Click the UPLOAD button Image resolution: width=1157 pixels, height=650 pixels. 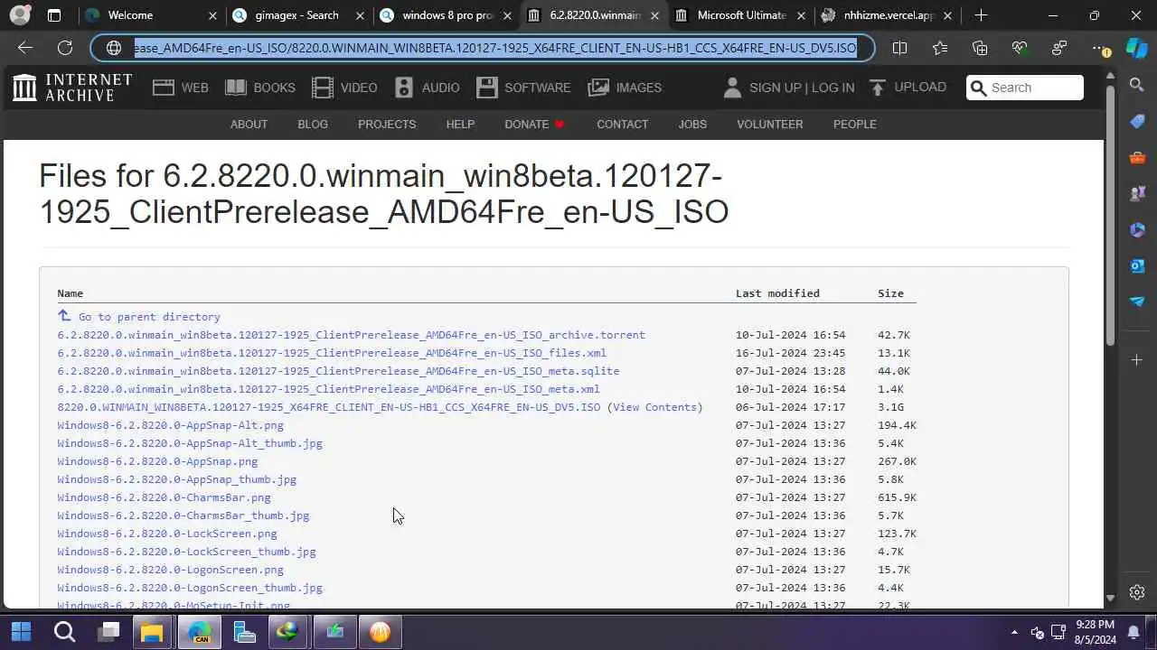[x=908, y=87]
